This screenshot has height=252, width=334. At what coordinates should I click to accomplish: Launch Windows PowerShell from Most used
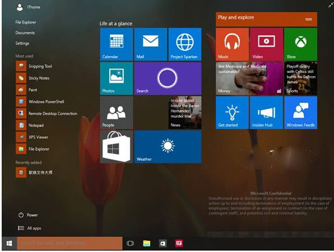tap(40, 102)
